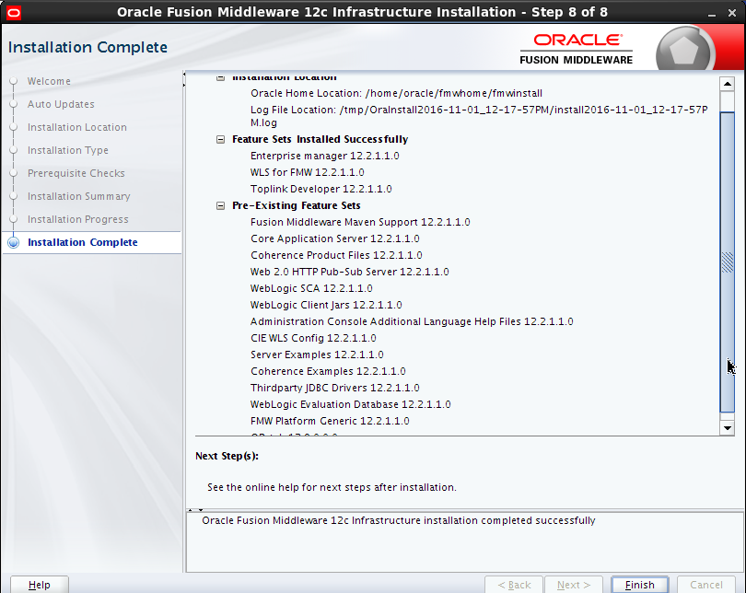Select the Installation Location step
Viewport: 746px width, 593px height.
77,127
